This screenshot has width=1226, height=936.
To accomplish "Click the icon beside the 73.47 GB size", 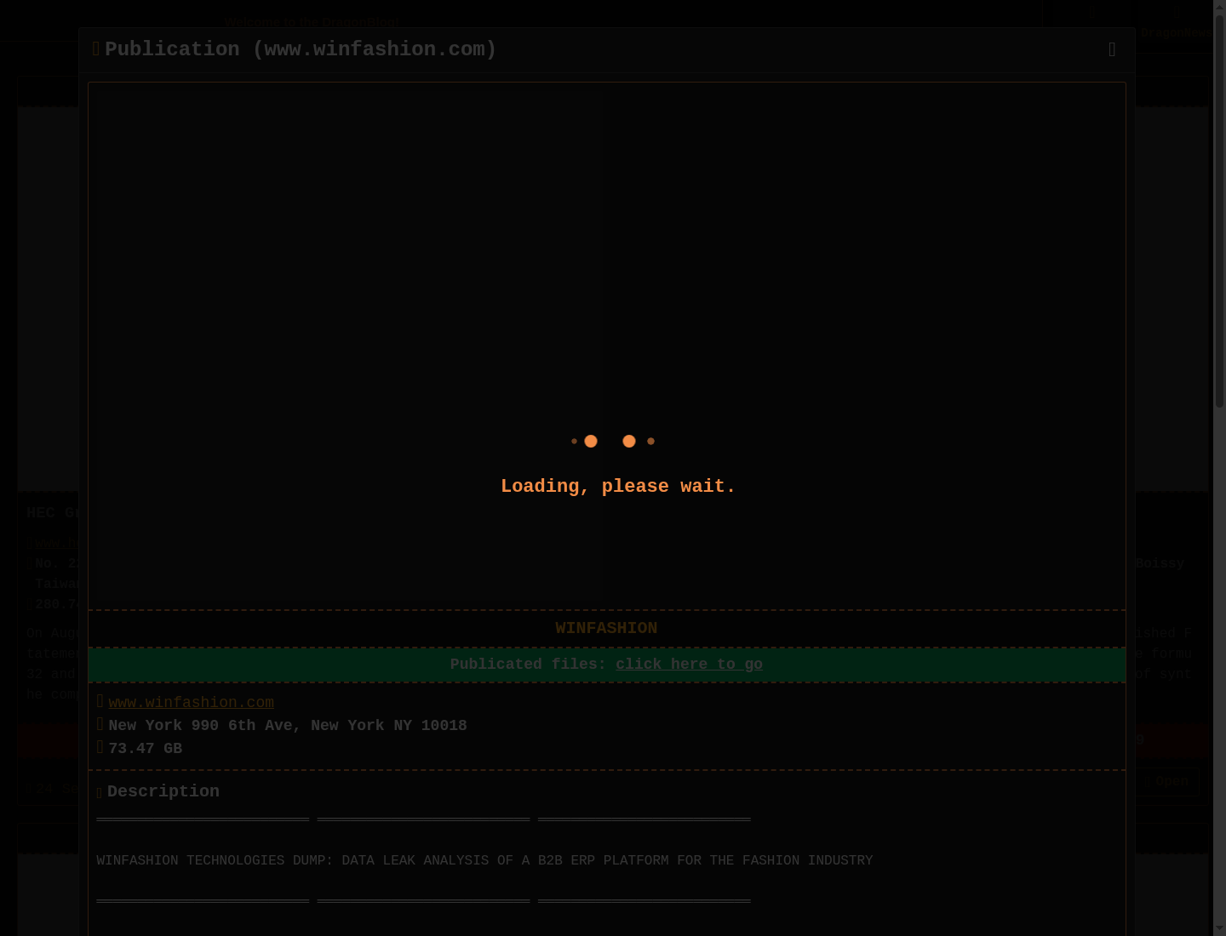I will [100, 747].
